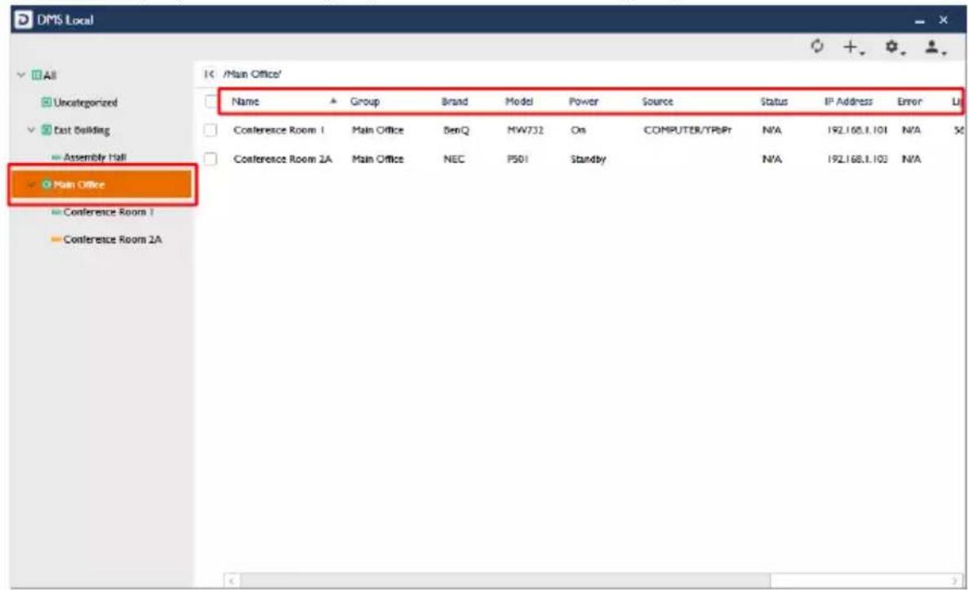Toggle the select-all header checkbox
Viewport: 969px width, 590px height.
(x=211, y=102)
